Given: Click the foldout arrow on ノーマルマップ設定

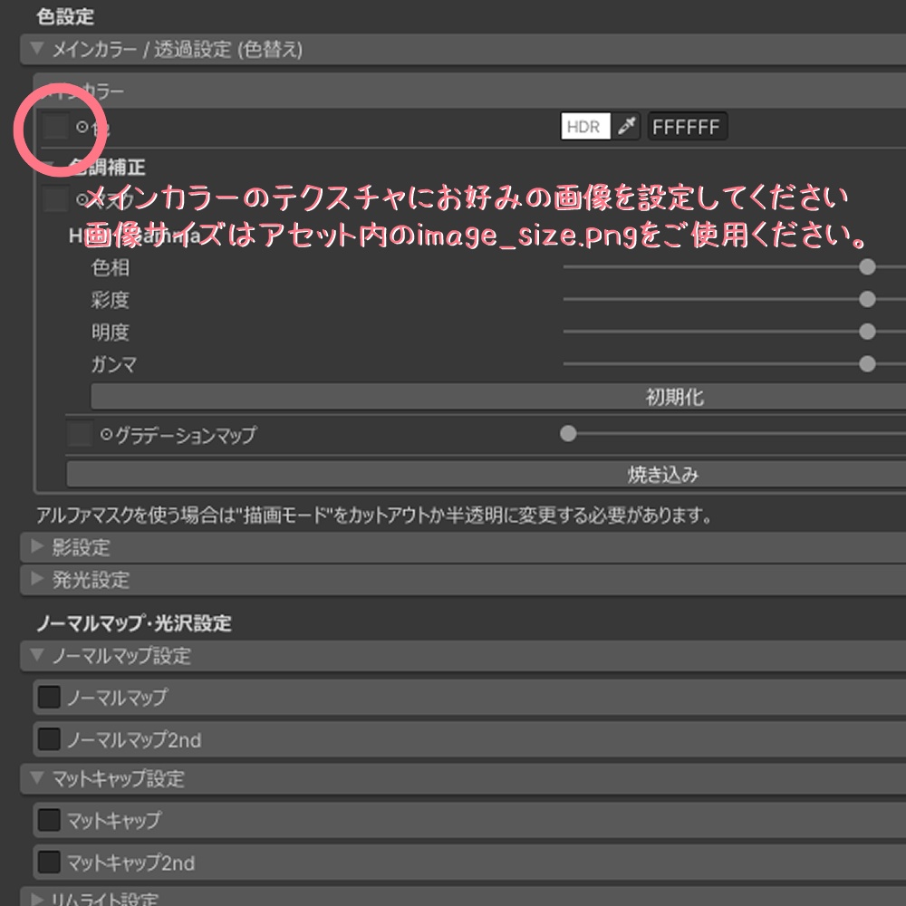Looking at the screenshot, I should pos(37,657).
